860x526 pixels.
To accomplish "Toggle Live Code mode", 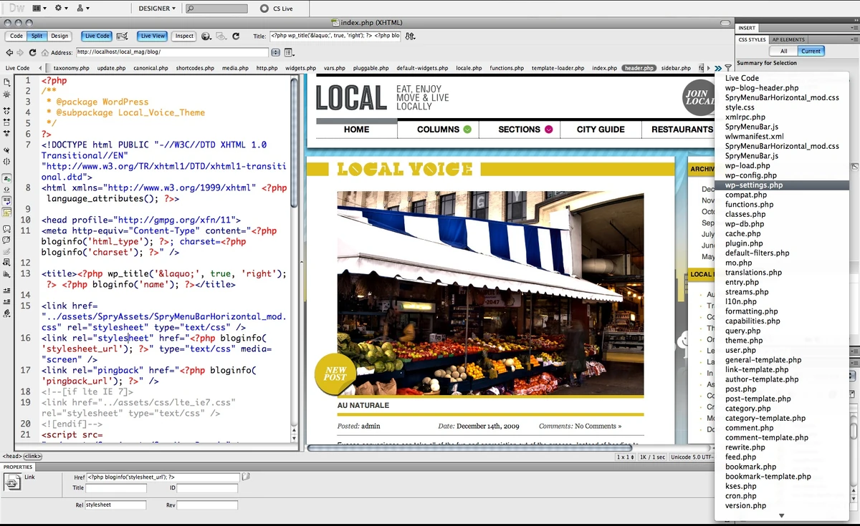I will 96,36.
